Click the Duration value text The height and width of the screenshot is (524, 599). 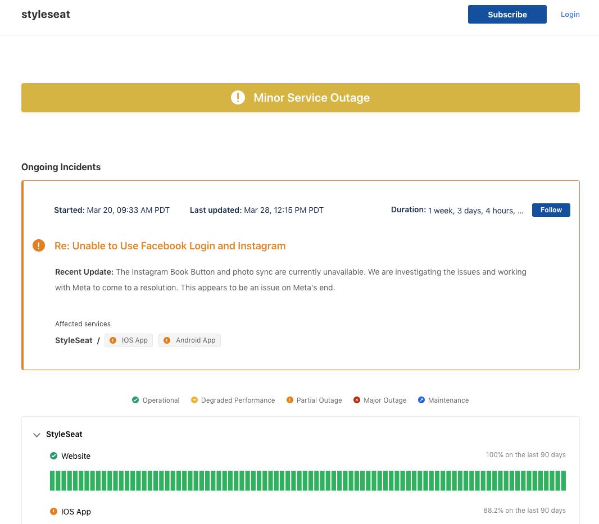[x=475, y=211]
